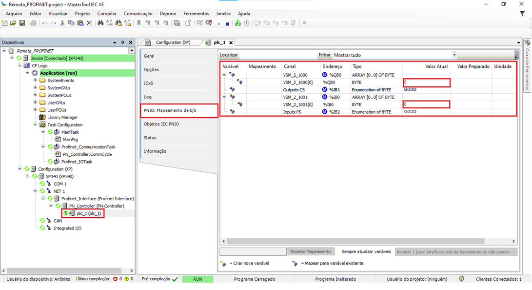Collapse the VSM_2_1001 variable row
532x290 pixels.
224,97
